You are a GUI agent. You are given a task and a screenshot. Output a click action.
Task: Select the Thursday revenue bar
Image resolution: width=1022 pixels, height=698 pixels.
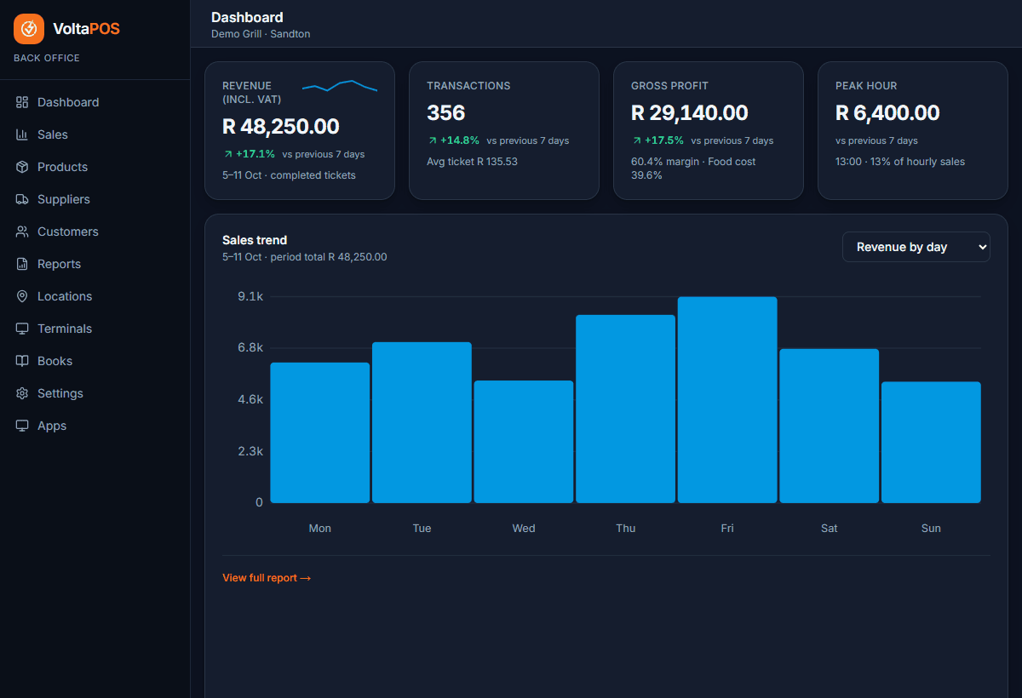coord(625,409)
